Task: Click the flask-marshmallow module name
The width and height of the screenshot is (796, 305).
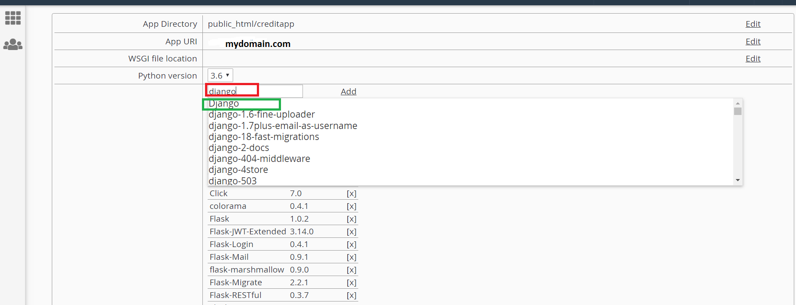Action: 247,270
